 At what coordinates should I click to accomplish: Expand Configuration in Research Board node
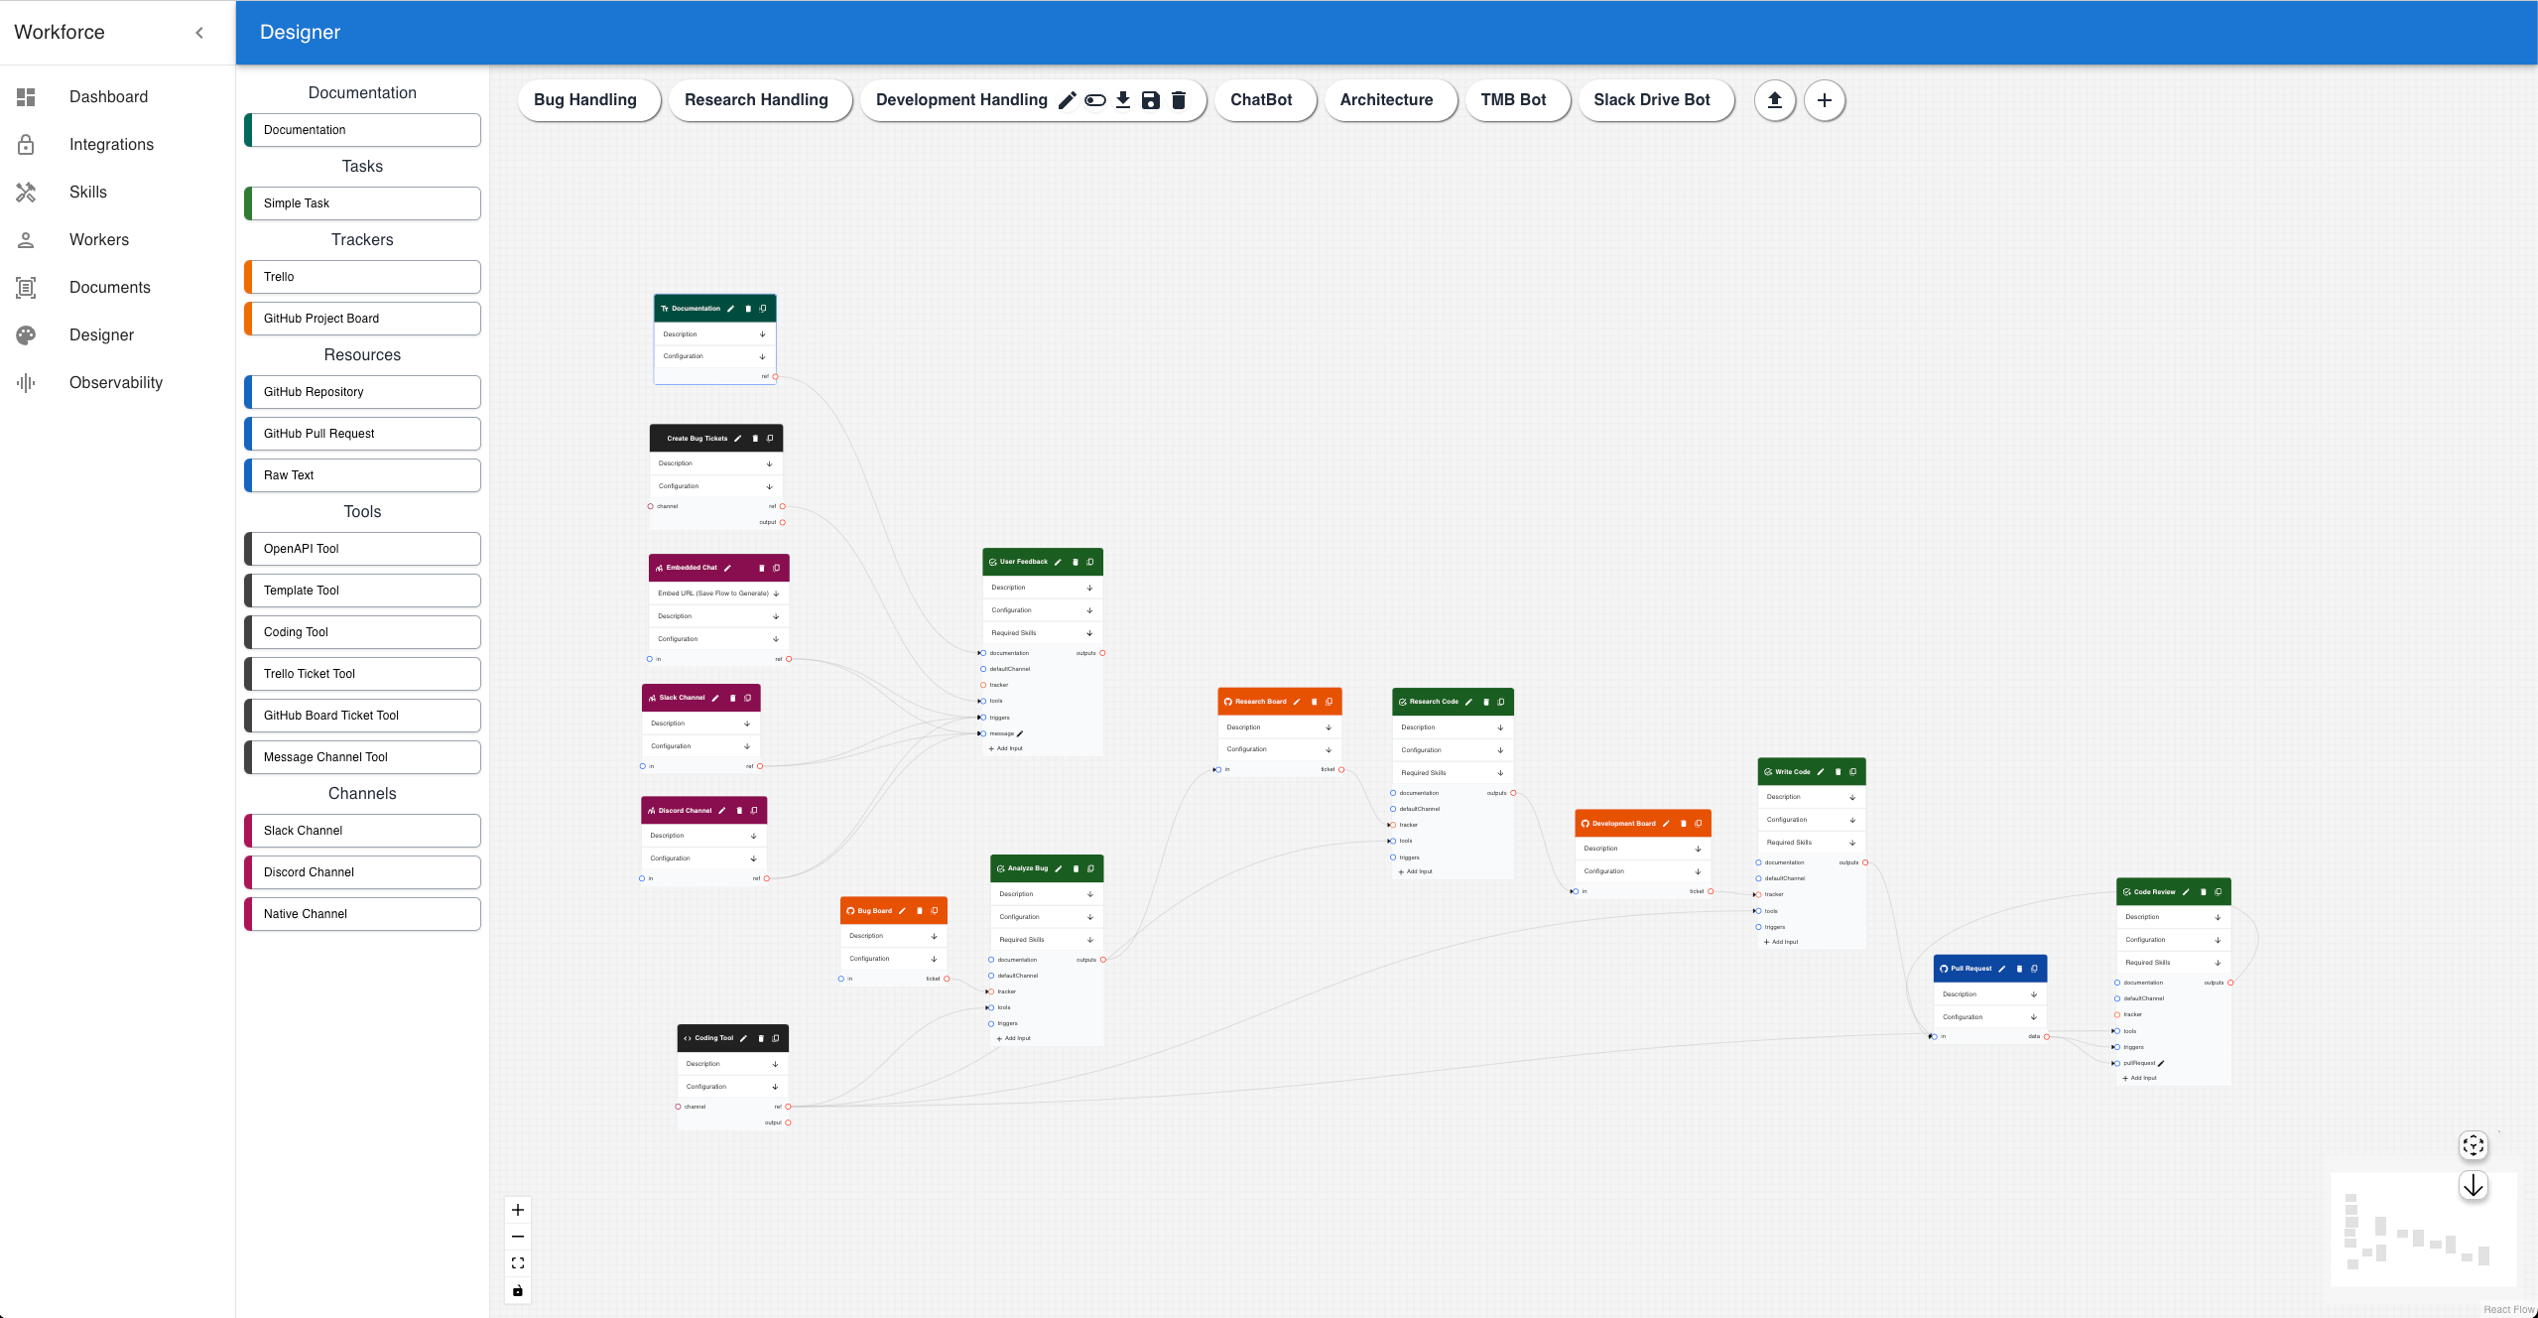[1328, 749]
